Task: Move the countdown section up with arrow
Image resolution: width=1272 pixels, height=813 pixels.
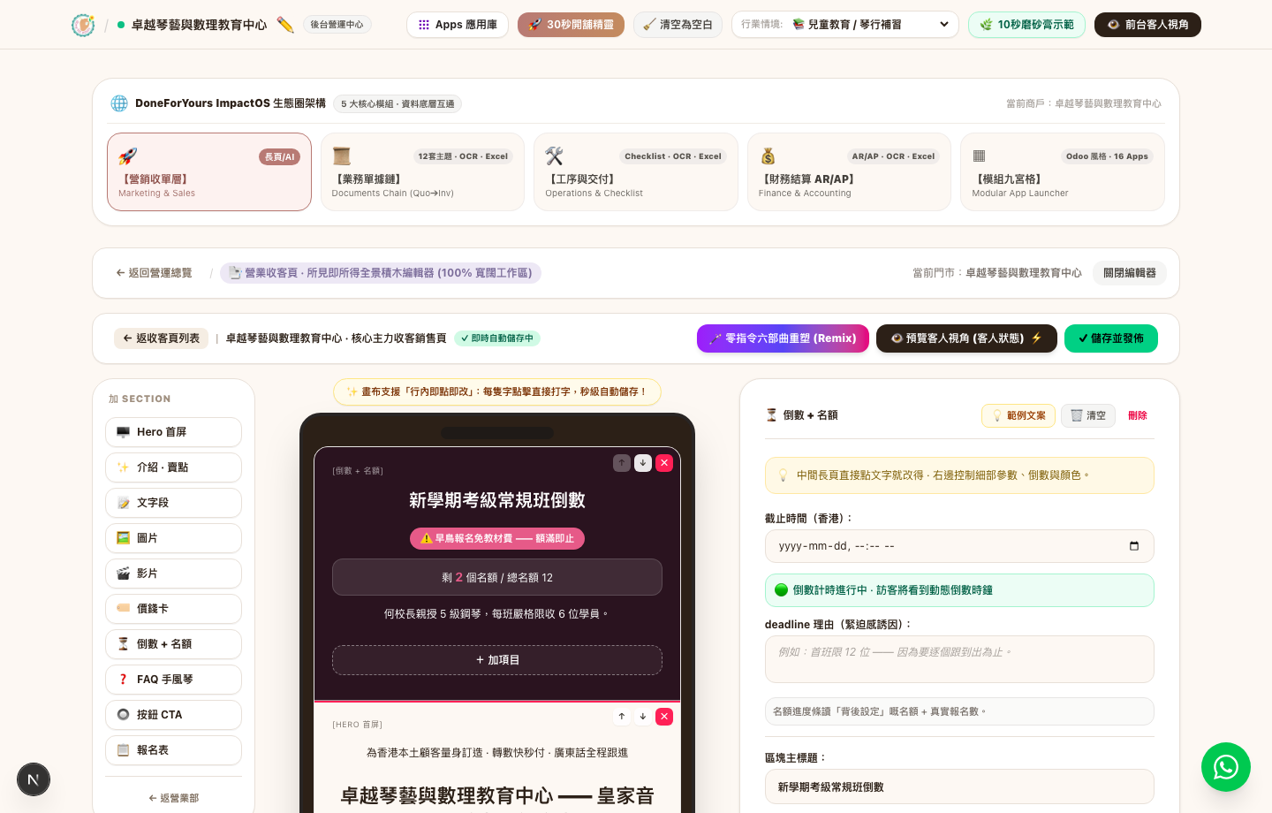Action: pyautogui.click(x=622, y=463)
